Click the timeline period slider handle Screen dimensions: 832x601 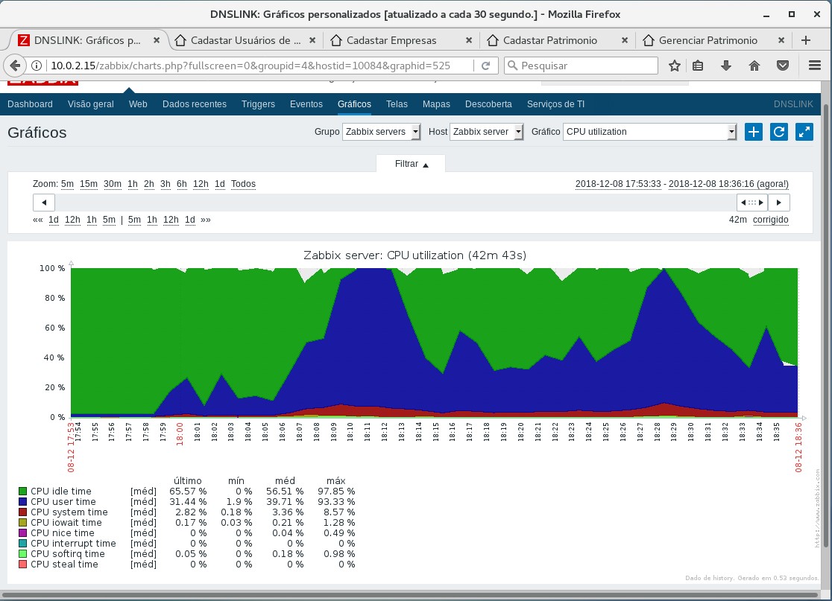[752, 203]
